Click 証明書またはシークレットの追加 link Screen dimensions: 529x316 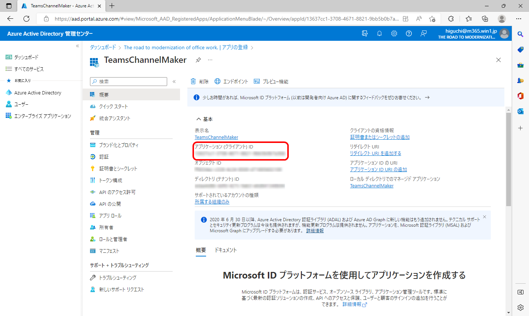pos(380,137)
